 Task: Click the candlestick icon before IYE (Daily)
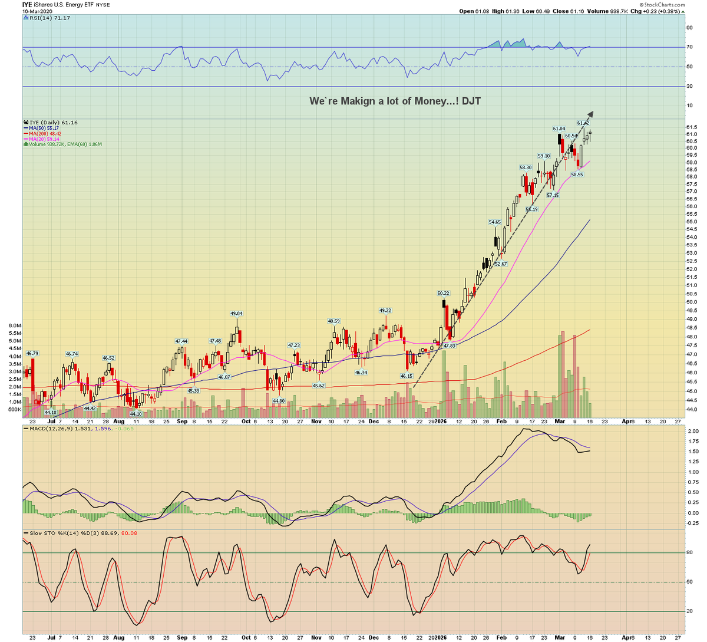(x=26, y=123)
